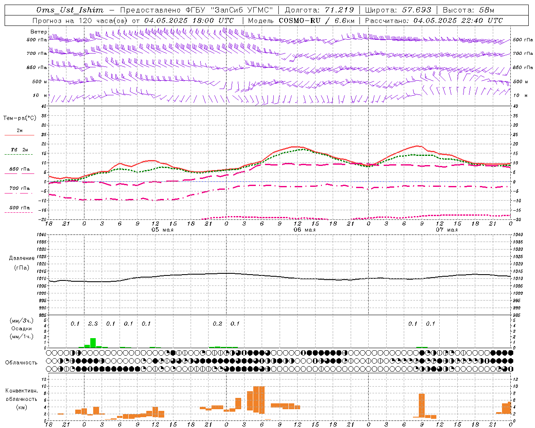Click the Конвективн. convective cloud label
This screenshot has height=428, width=535.
coord(22,391)
